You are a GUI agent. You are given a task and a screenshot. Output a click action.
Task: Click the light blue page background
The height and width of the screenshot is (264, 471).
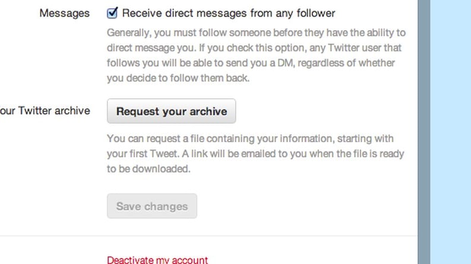click(x=451, y=132)
